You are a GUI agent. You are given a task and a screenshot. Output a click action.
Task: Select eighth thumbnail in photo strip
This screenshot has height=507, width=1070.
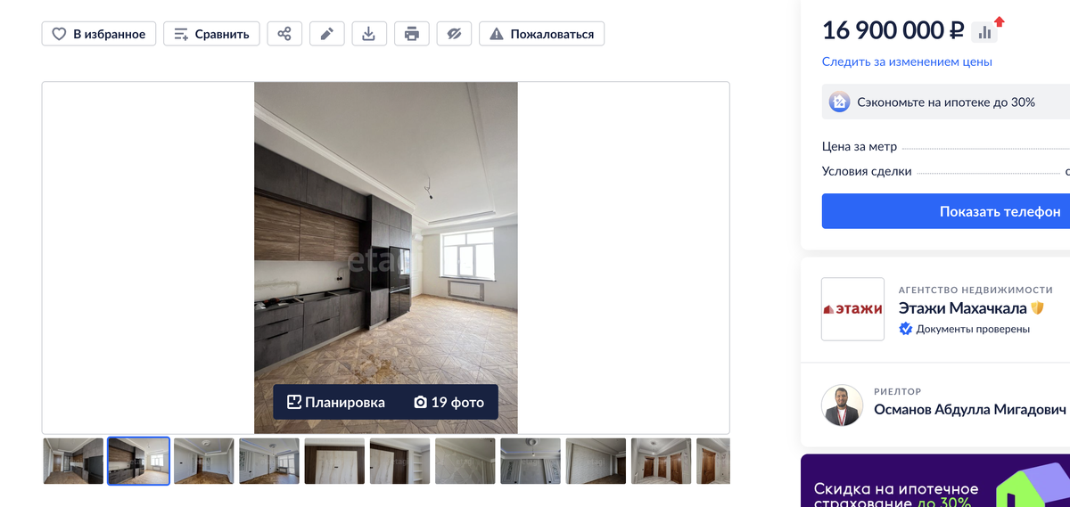click(x=531, y=461)
